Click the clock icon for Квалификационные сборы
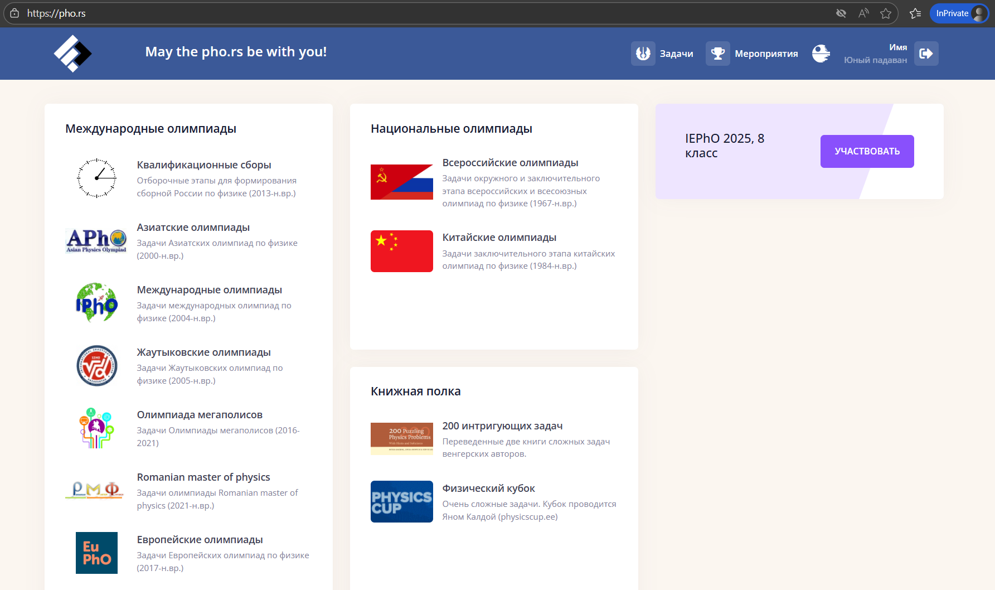The width and height of the screenshot is (995, 590). point(96,178)
